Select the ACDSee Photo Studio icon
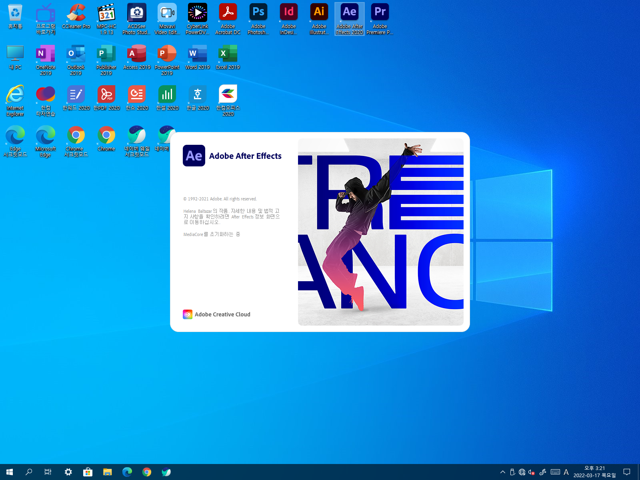 click(x=137, y=19)
